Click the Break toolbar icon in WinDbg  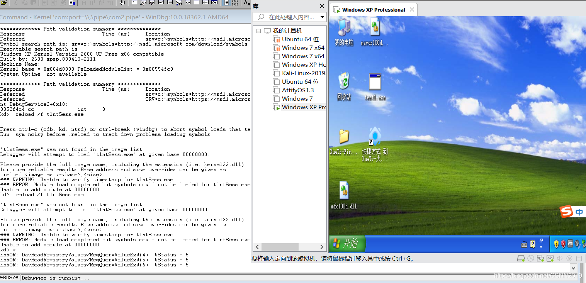[72, 3]
